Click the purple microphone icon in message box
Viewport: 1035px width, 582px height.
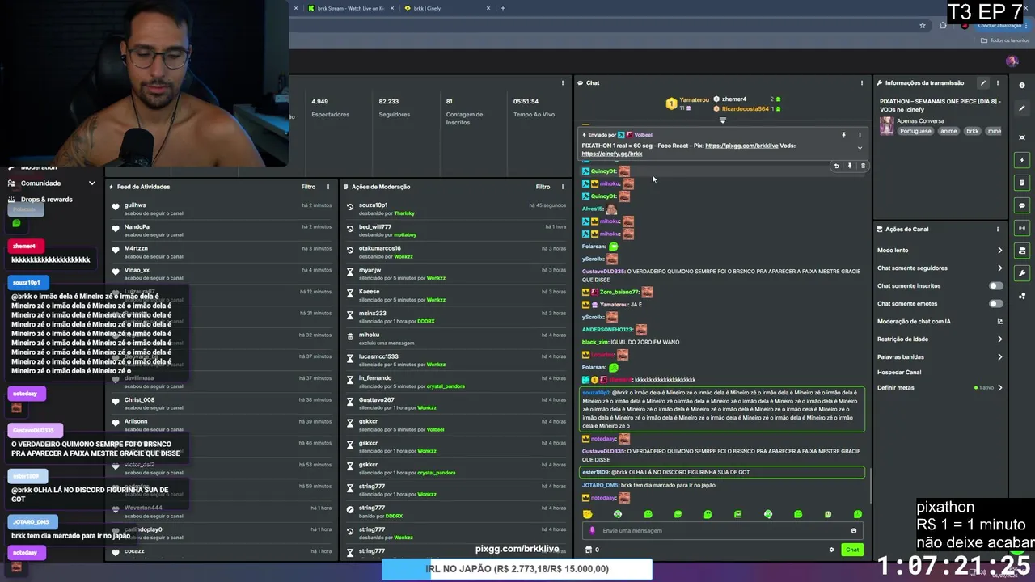tap(593, 531)
